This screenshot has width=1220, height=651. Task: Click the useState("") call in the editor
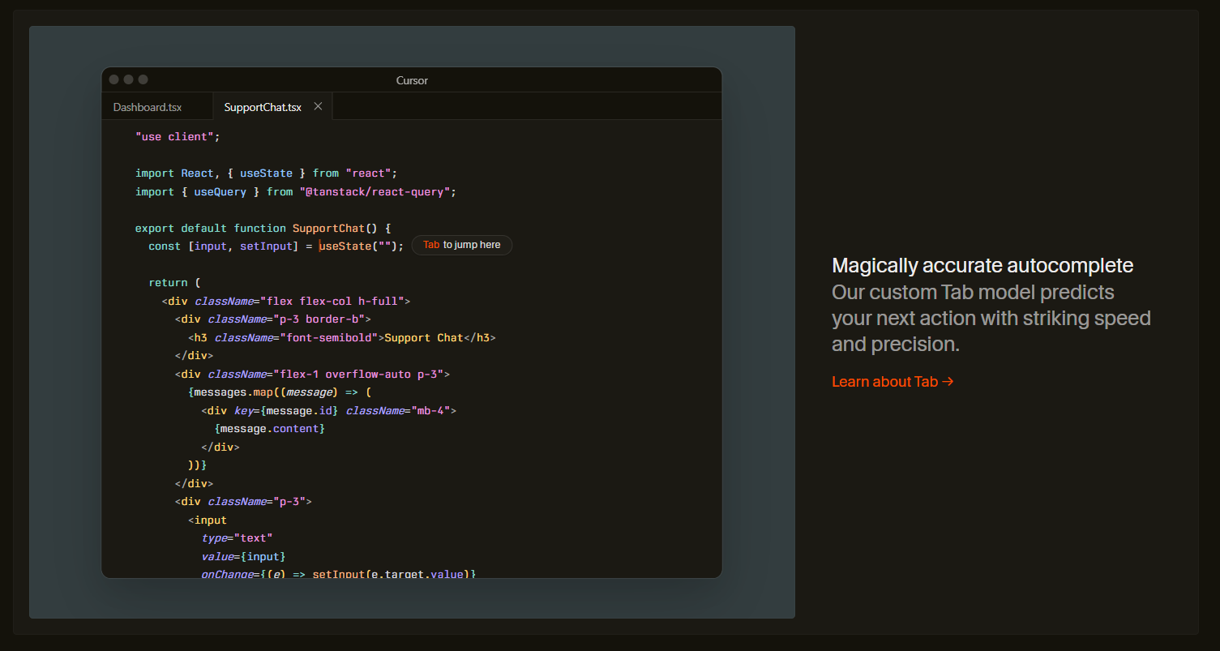pos(361,246)
